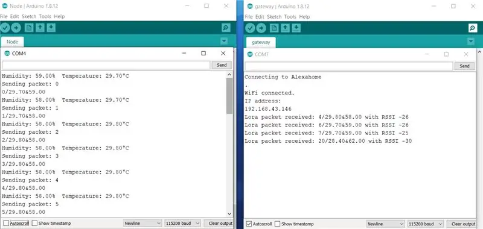Open tab menu arrow in Node window

pos(224,41)
